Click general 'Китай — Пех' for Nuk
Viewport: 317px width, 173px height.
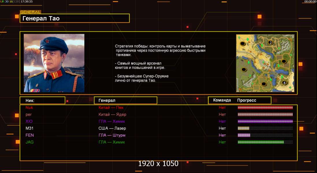(x=111, y=108)
